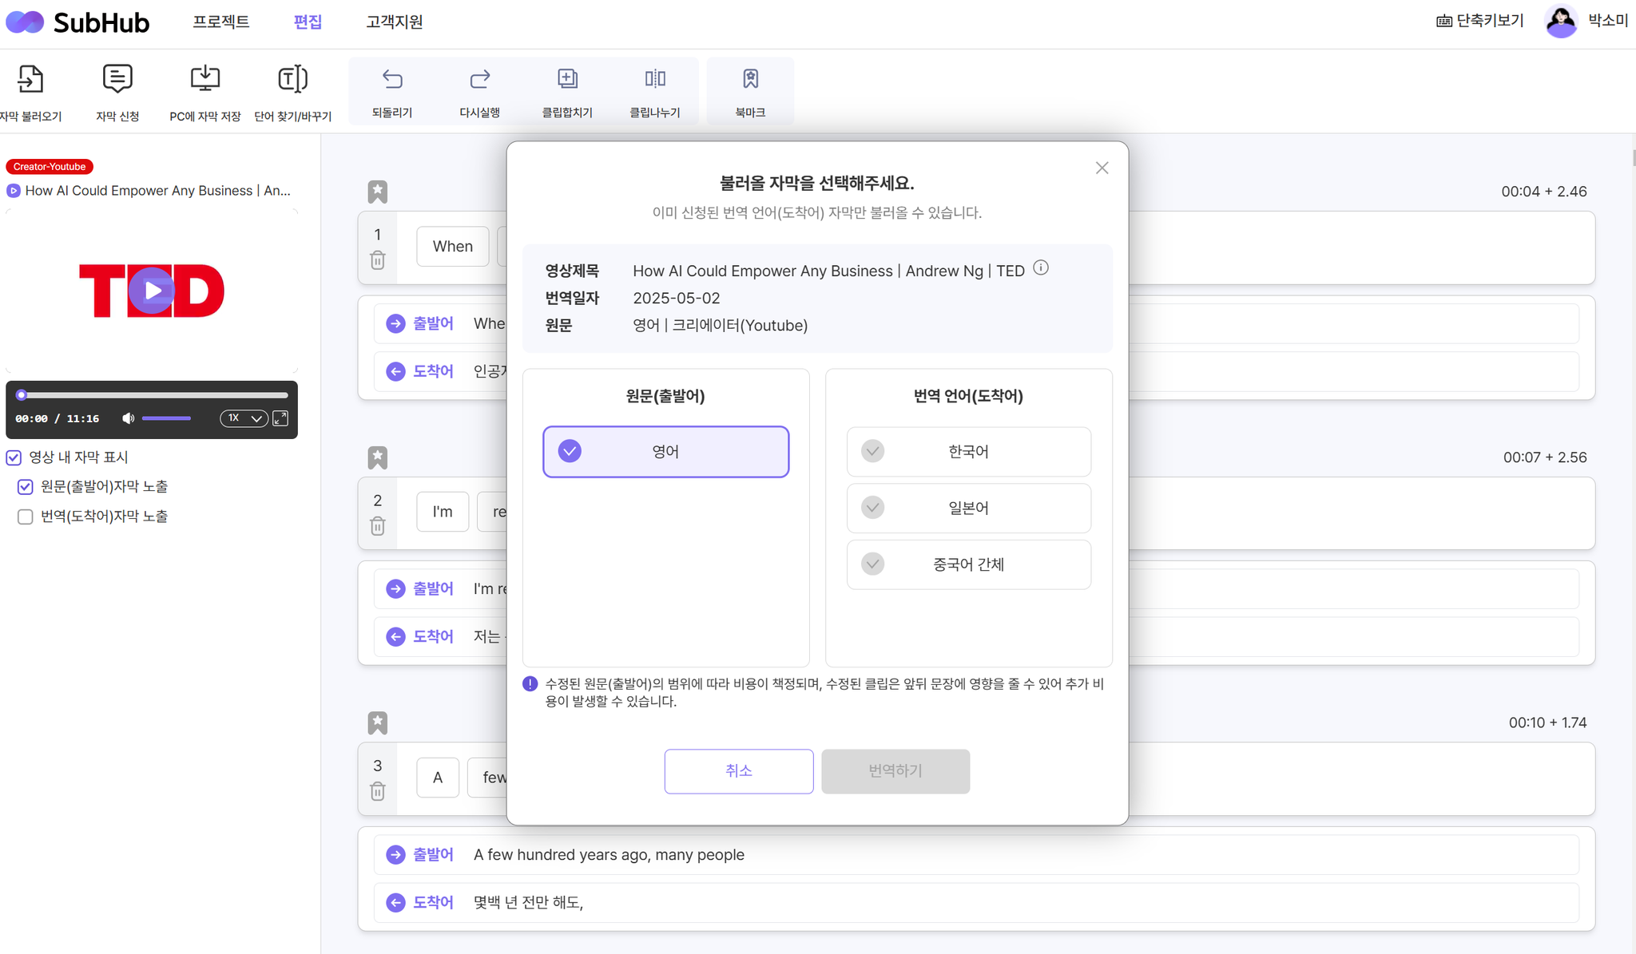Delete clip 3 with the trash icon
This screenshot has height=954, width=1636.
(378, 791)
